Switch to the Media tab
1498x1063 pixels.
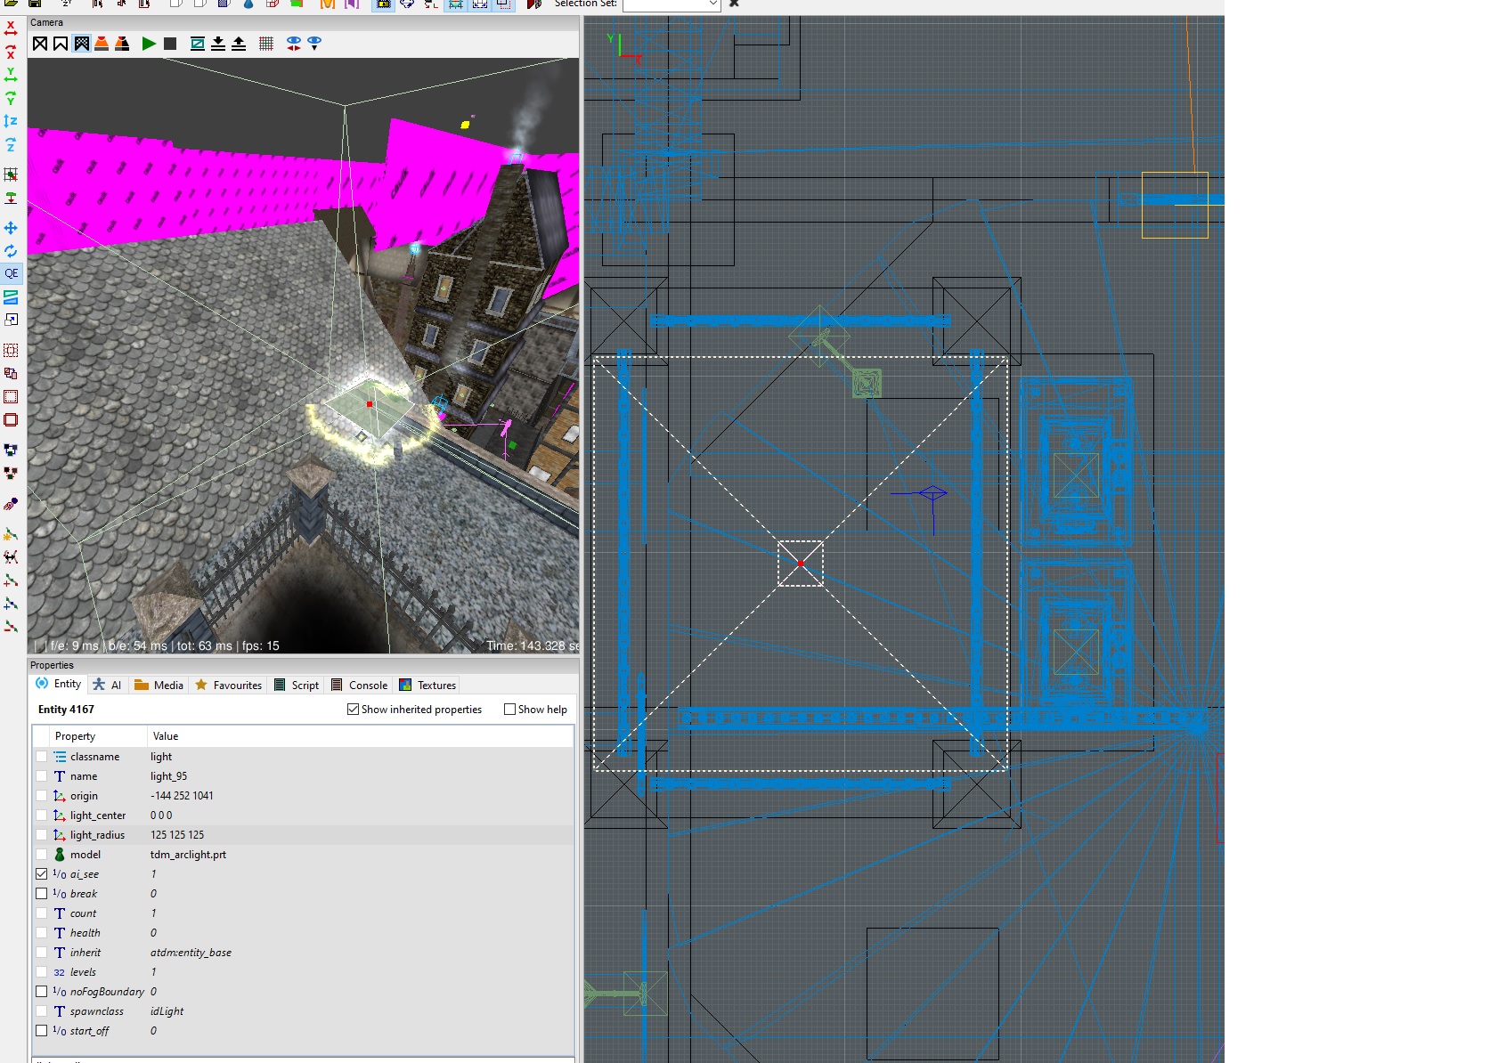tap(159, 686)
